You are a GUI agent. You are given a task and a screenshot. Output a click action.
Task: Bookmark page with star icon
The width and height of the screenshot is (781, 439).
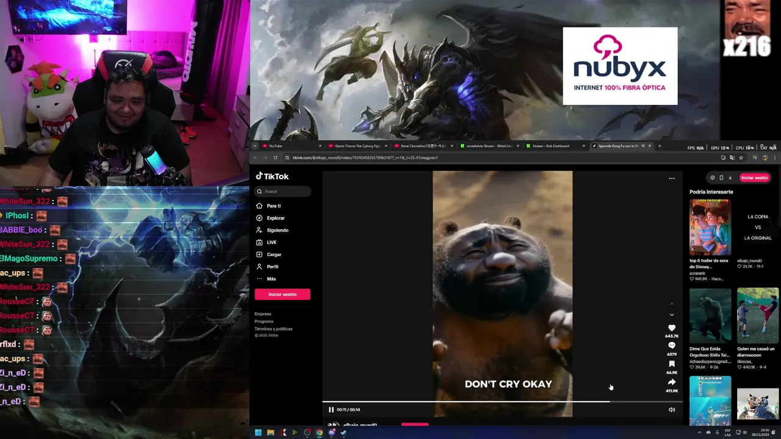pyautogui.click(x=741, y=158)
